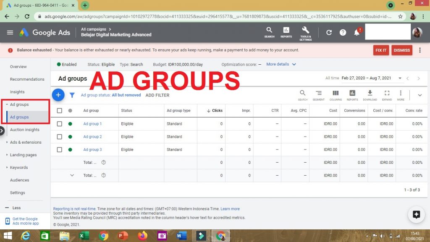Expand the table to full screen
This screenshot has height=242, width=430.
[x=387, y=95]
